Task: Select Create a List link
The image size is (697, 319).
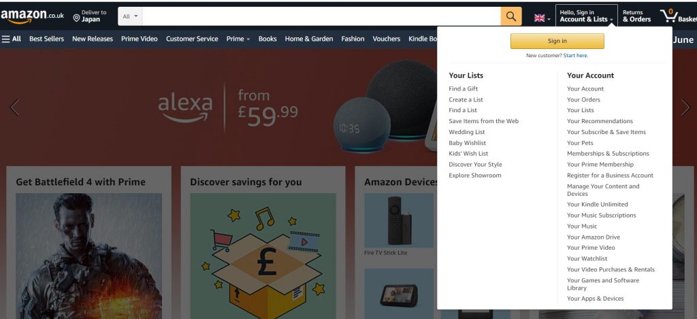Action: tap(466, 99)
